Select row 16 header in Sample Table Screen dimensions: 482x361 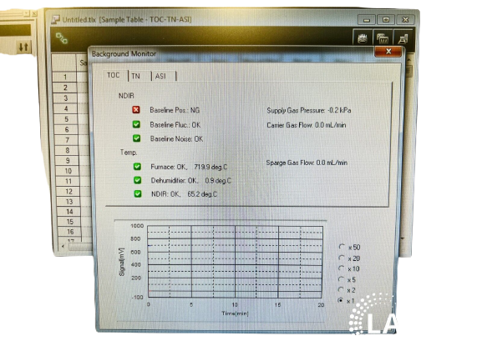click(x=70, y=232)
